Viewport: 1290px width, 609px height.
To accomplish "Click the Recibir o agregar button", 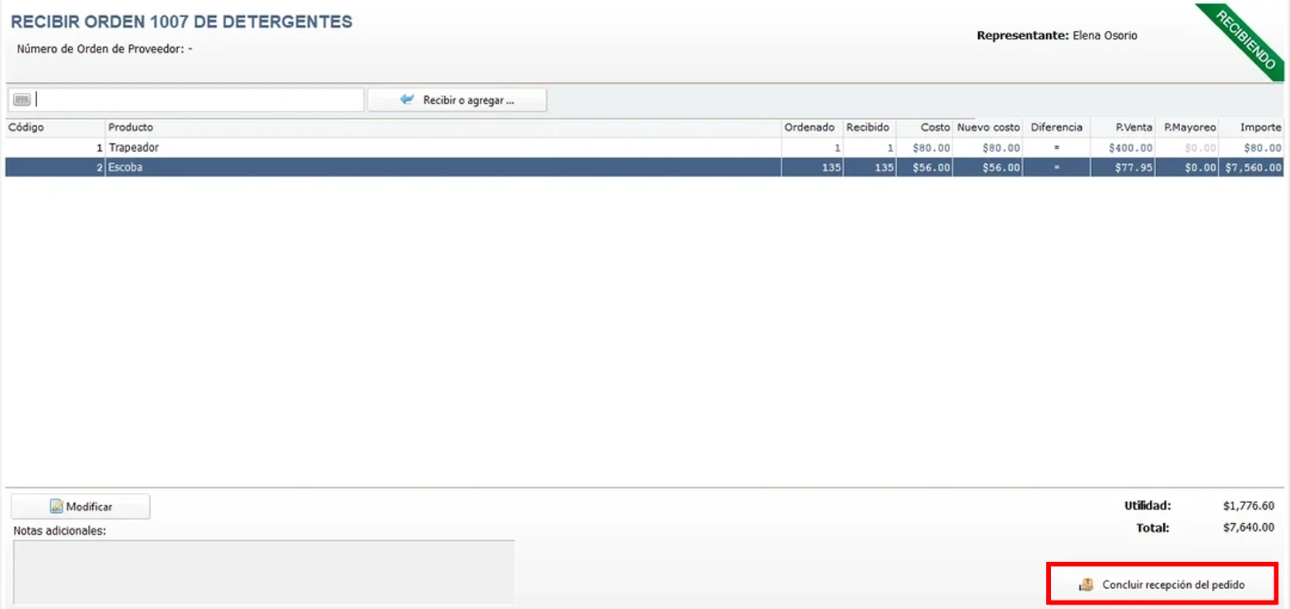I will click(x=457, y=100).
